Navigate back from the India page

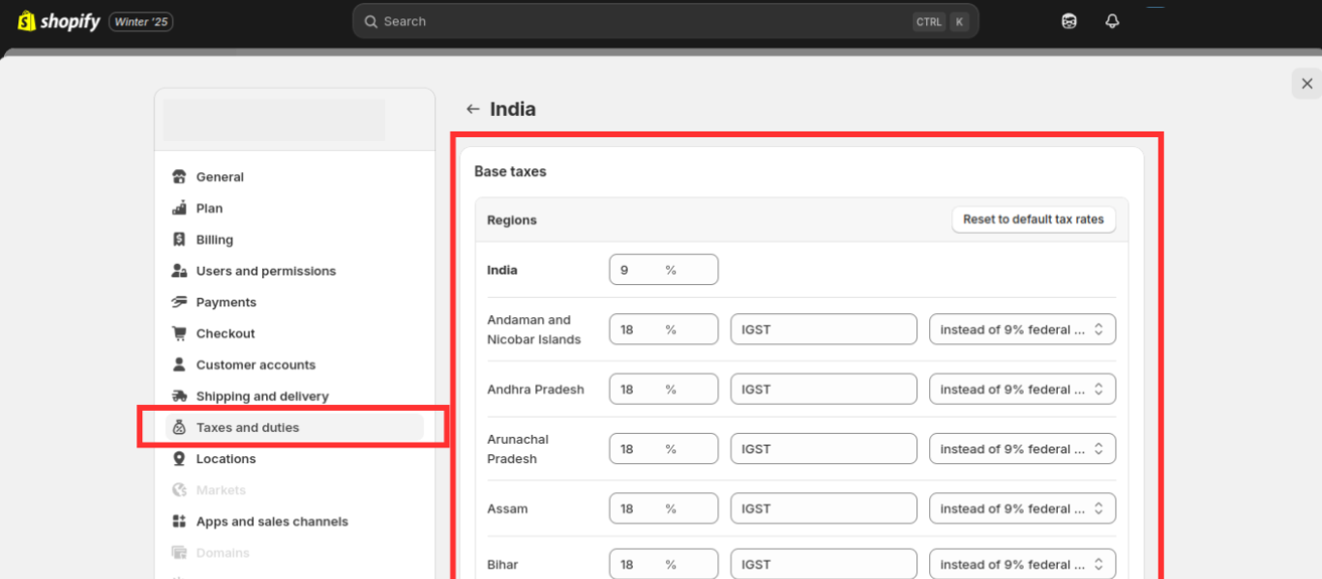click(x=472, y=108)
